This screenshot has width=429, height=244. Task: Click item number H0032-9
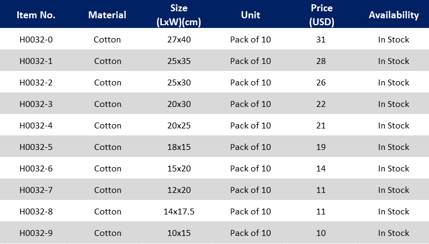point(36,233)
